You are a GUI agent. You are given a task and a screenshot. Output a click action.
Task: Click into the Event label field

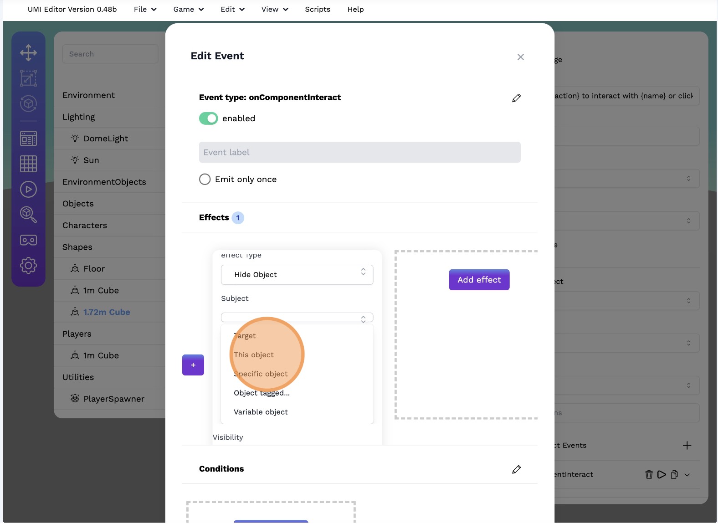pyautogui.click(x=359, y=152)
